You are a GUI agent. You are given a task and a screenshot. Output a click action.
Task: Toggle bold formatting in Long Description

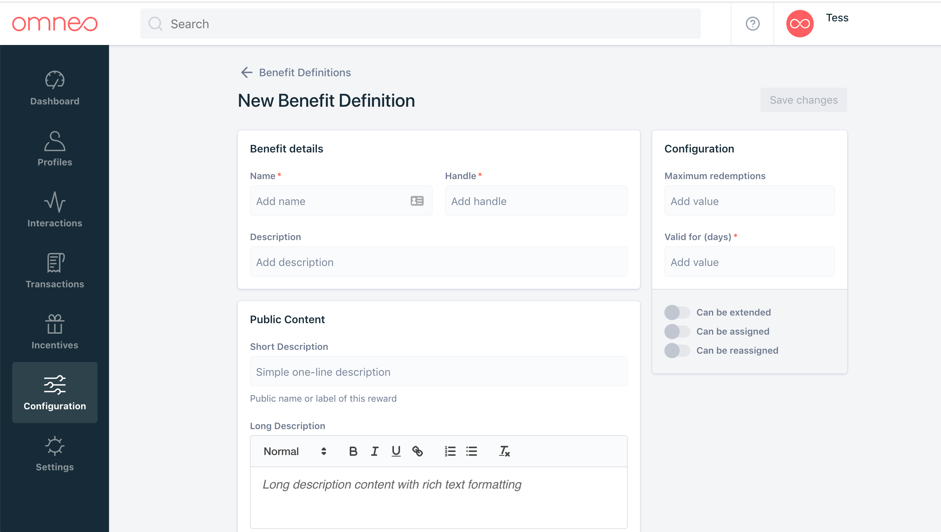tap(353, 451)
